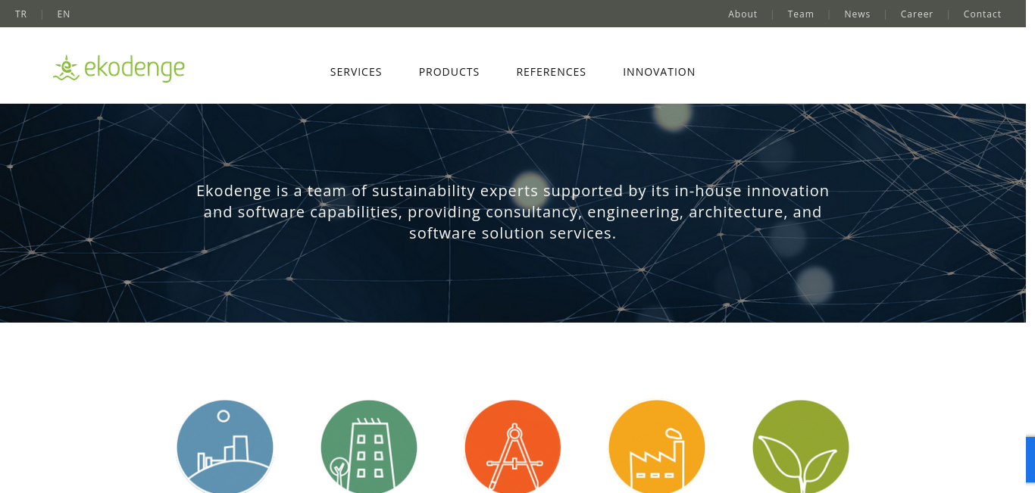The image size is (1035, 493).
Task: Switch language to EN
Action: [64, 14]
